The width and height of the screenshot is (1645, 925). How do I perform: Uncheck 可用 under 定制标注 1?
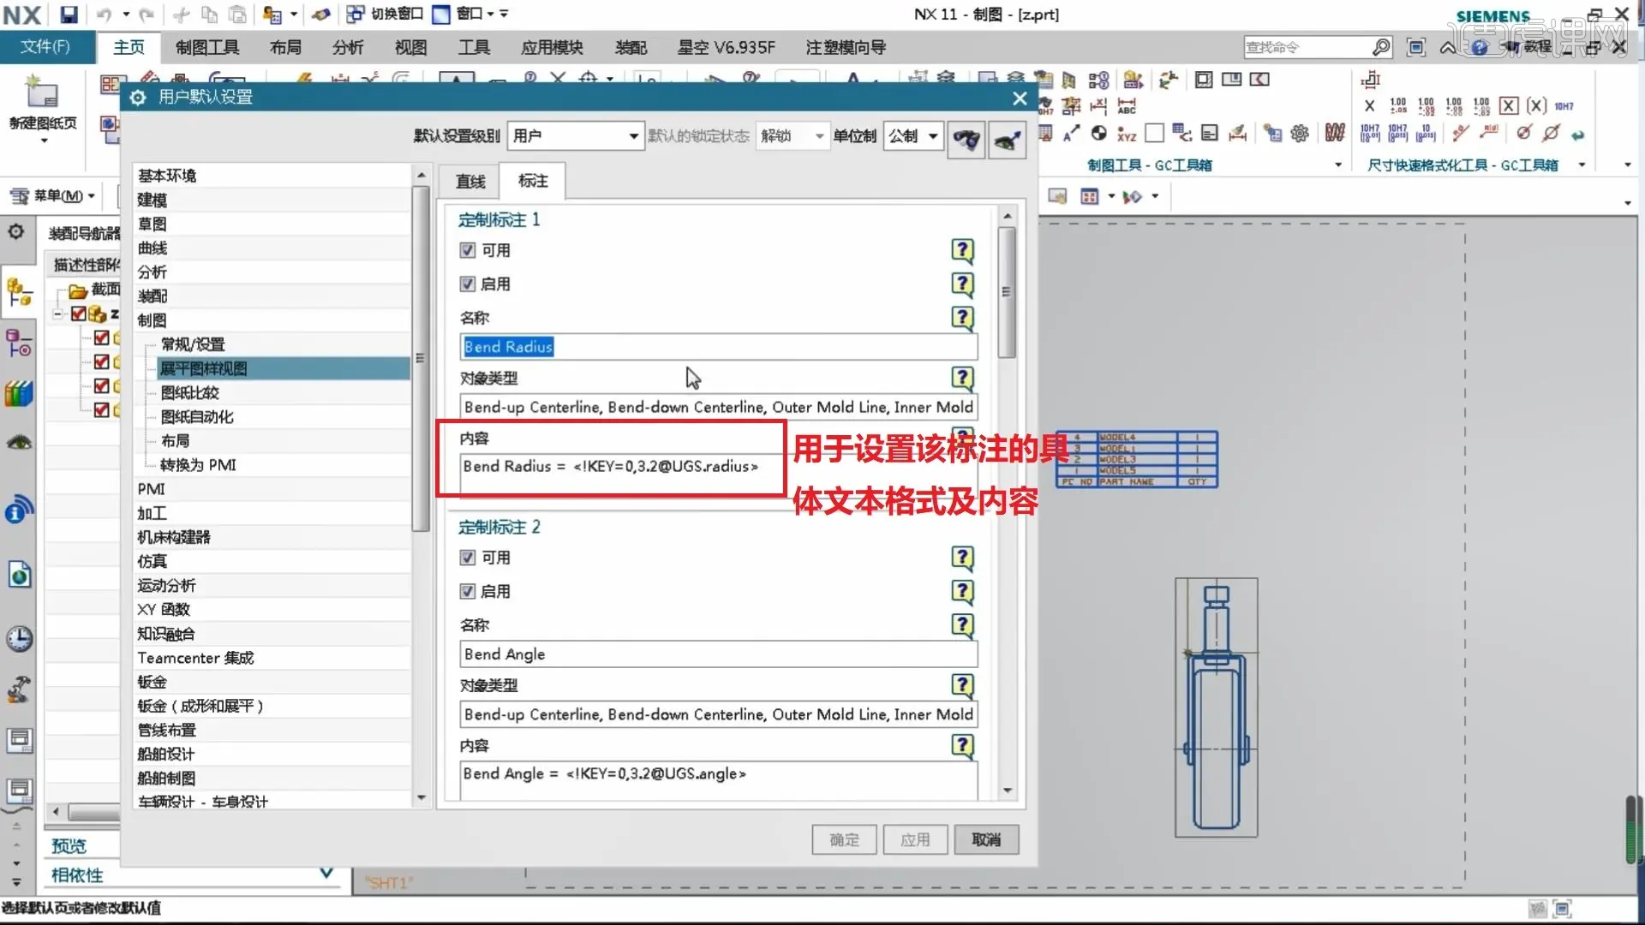point(468,250)
